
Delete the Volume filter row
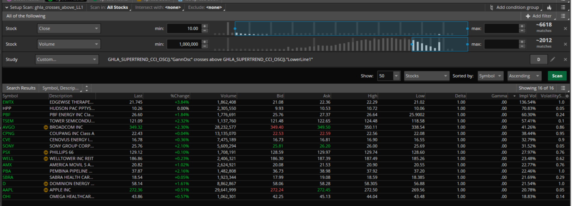tap(565, 44)
